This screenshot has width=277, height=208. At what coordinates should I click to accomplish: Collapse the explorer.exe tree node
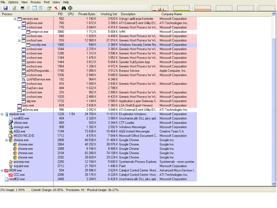[2, 114]
